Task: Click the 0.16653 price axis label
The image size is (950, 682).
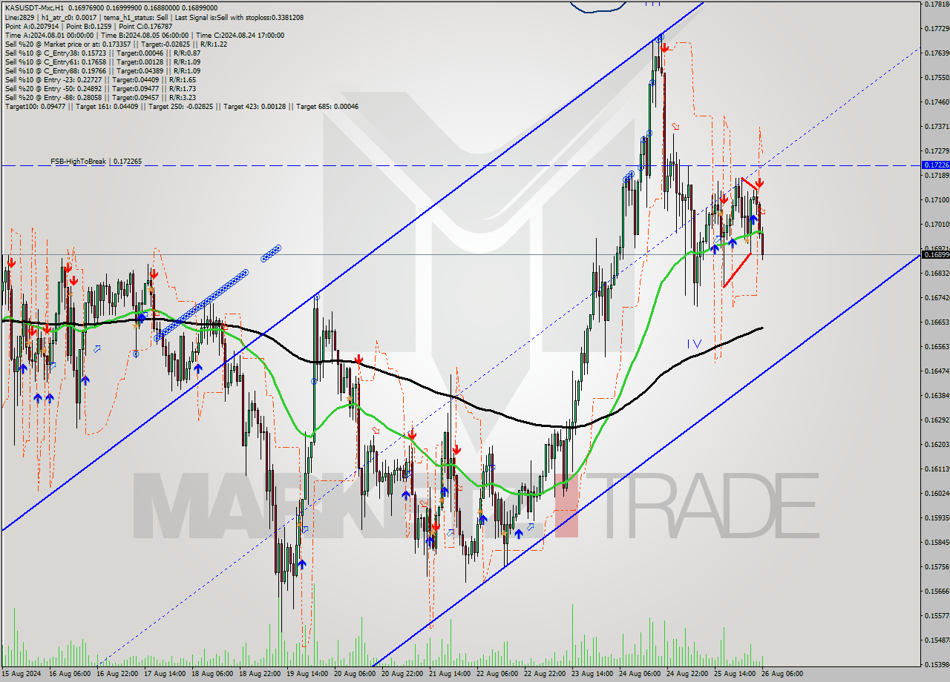Action: coord(937,322)
